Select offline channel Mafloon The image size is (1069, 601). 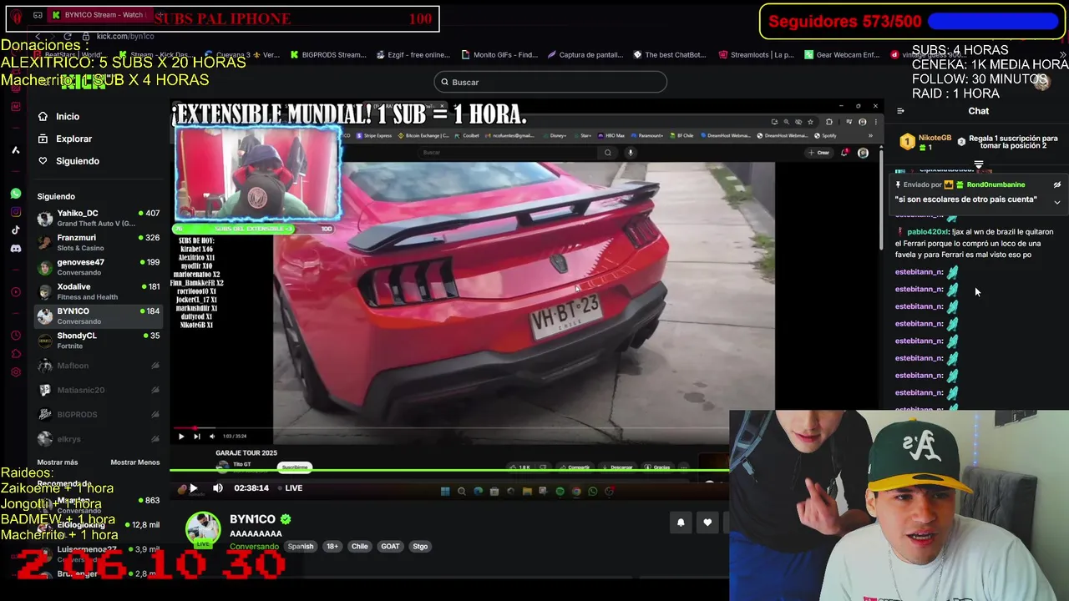click(x=99, y=366)
